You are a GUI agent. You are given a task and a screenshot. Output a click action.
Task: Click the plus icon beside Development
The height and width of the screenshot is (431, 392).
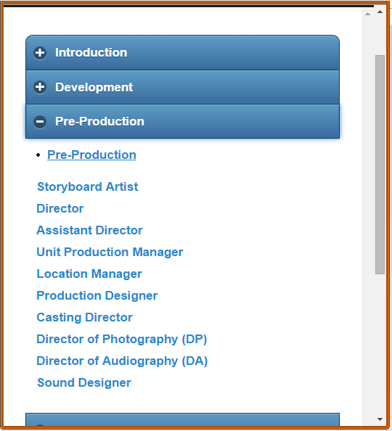(40, 87)
